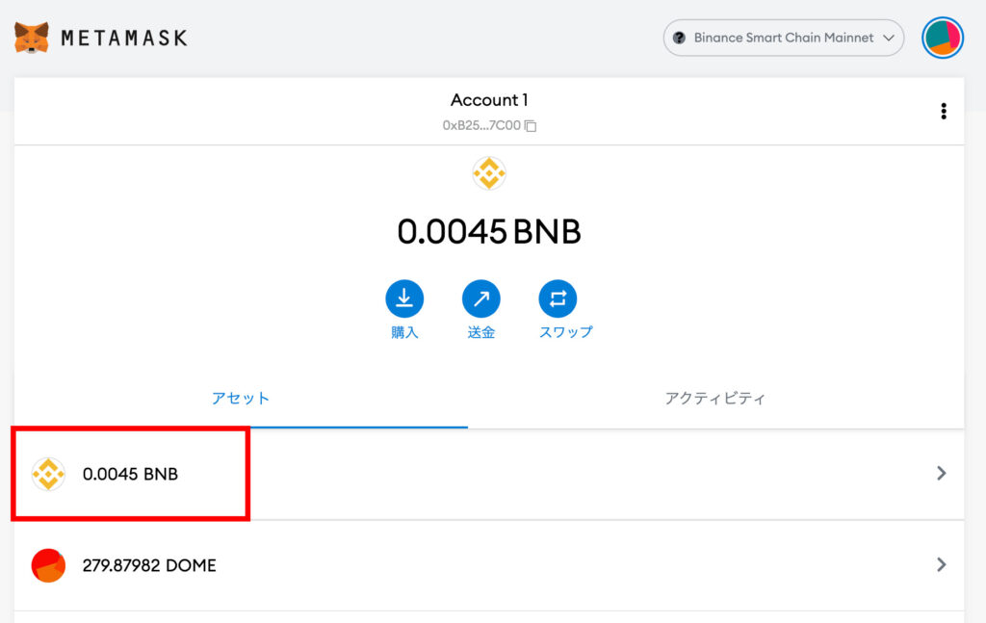Click the round swap arrows button

click(558, 299)
